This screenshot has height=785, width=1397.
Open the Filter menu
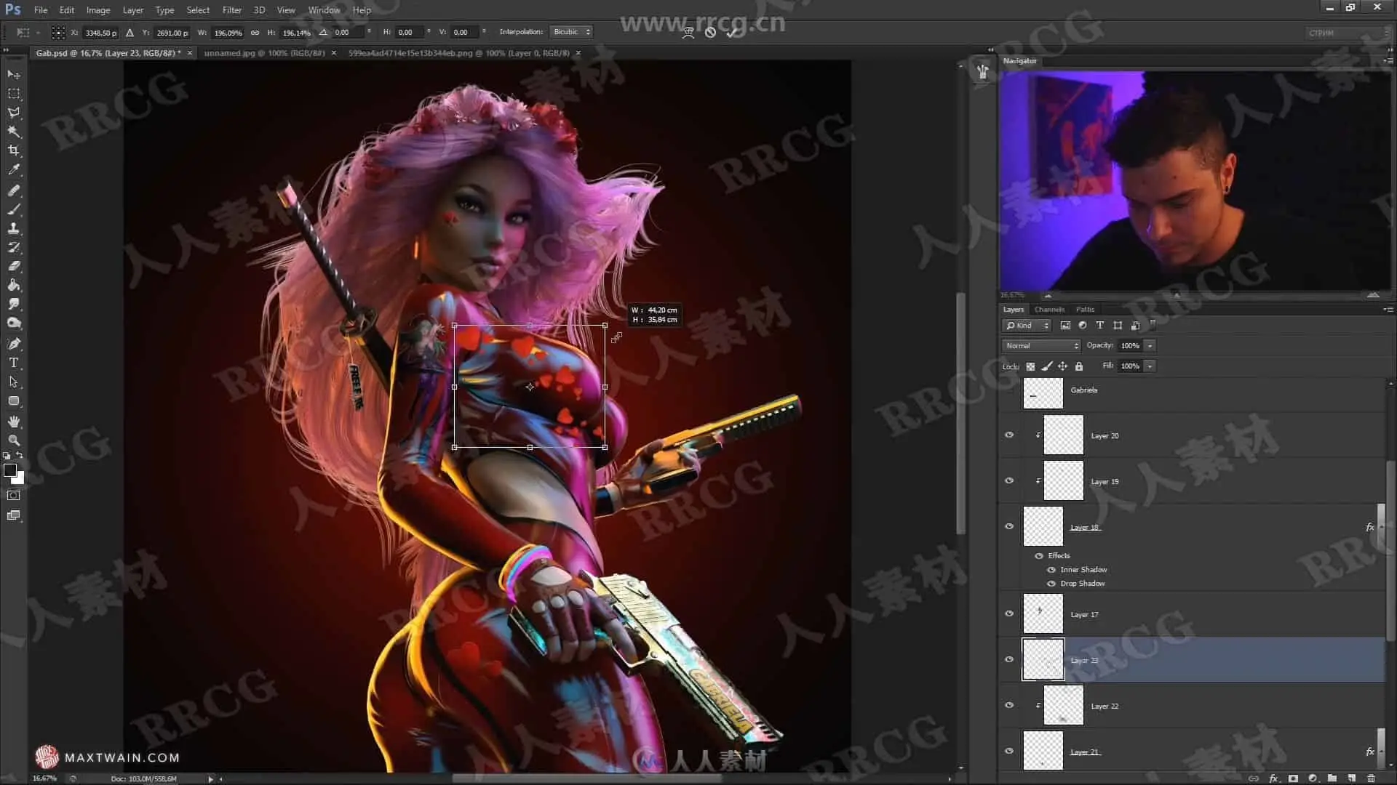click(231, 10)
